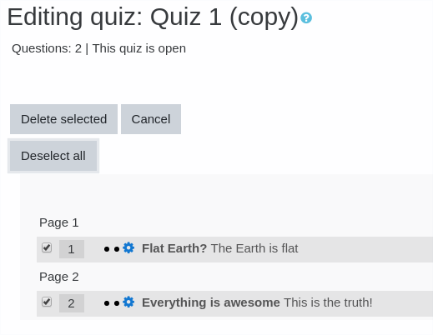Click the true/false type icon on question 2

(x=112, y=303)
